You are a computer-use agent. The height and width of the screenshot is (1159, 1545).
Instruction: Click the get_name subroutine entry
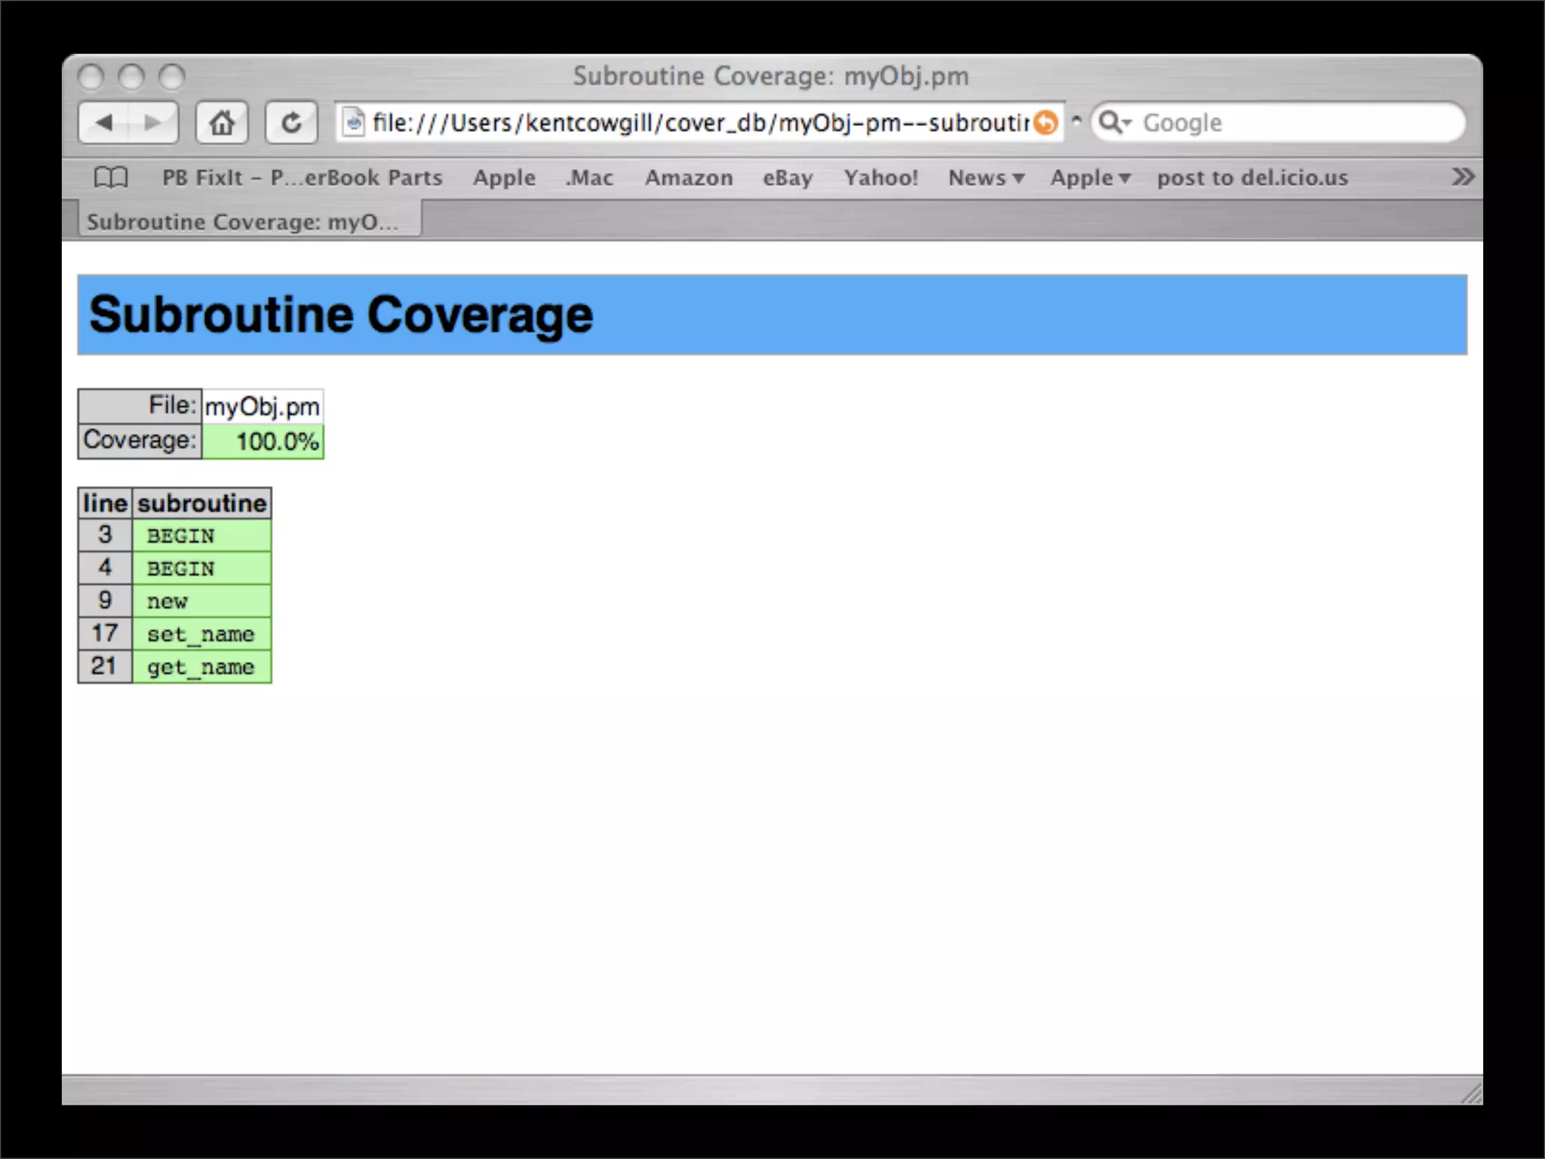[202, 667]
